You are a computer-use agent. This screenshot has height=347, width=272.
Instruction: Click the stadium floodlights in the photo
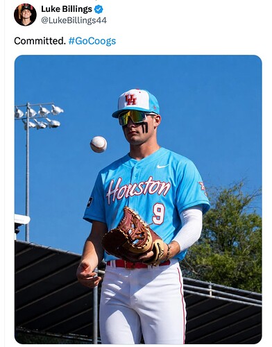39,117
